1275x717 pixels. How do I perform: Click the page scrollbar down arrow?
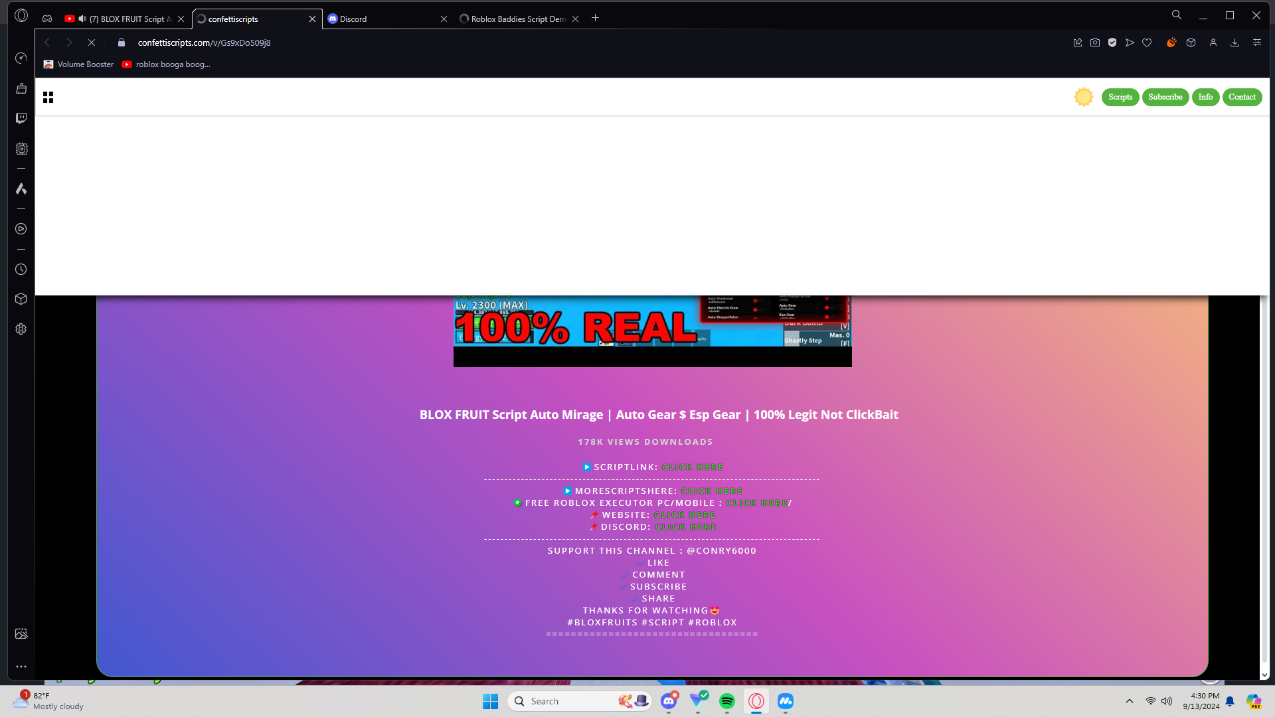coord(1264,675)
